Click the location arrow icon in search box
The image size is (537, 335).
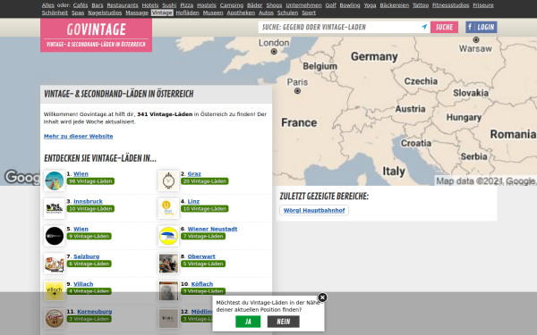[x=424, y=27]
